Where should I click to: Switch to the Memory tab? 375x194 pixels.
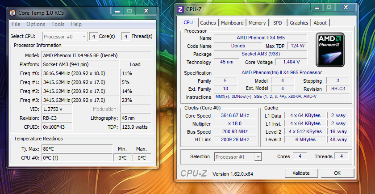pos(257,23)
